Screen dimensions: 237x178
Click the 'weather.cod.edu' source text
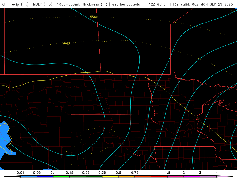(126, 4)
